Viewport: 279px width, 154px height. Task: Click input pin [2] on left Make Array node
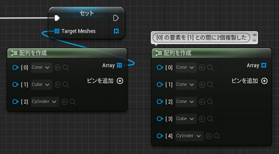(x=15, y=102)
